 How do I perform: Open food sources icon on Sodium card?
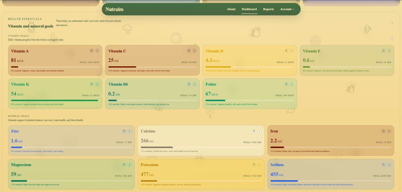click(383, 165)
